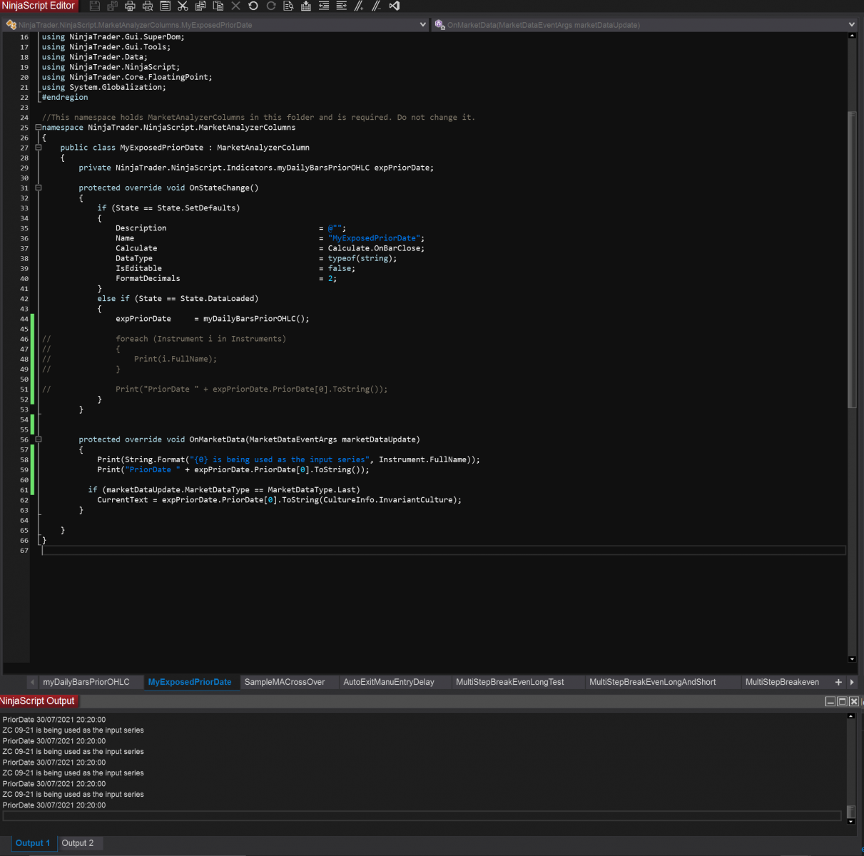The width and height of the screenshot is (864, 856).
Task: Switch to the SampleMACrossOver tab
Action: point(285,682)
